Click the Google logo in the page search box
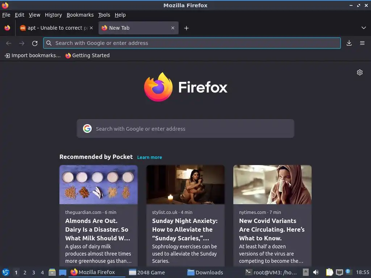The image size is (371, 278). point(87,129)
